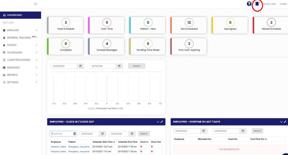288x155 pixels.
Task: Open the help question mark icon
Action: 249,4
